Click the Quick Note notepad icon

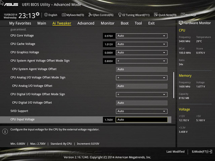pos(156,15)
